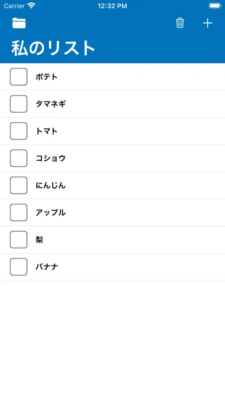
Task: Tap the battery indicator icon
Action: coord(215,6)
